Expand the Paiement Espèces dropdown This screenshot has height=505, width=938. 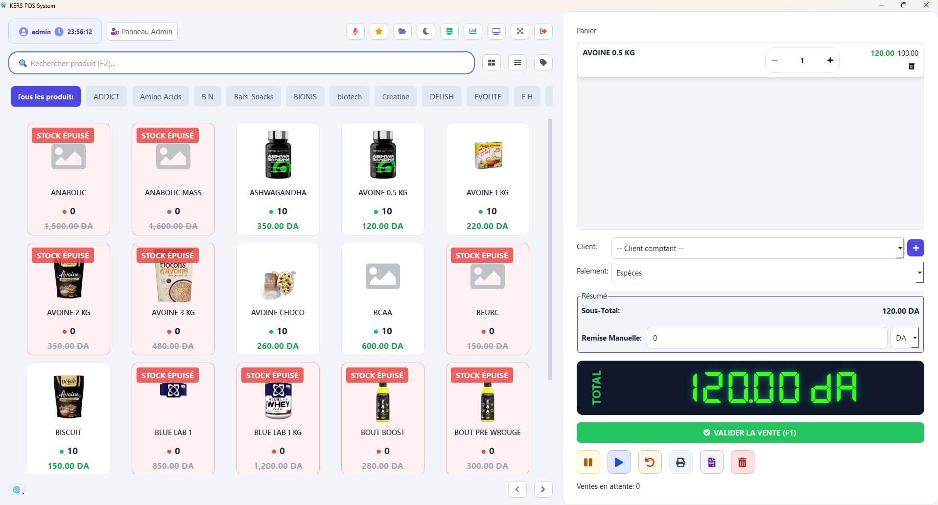pyautogui.click(x=767, y=273)
